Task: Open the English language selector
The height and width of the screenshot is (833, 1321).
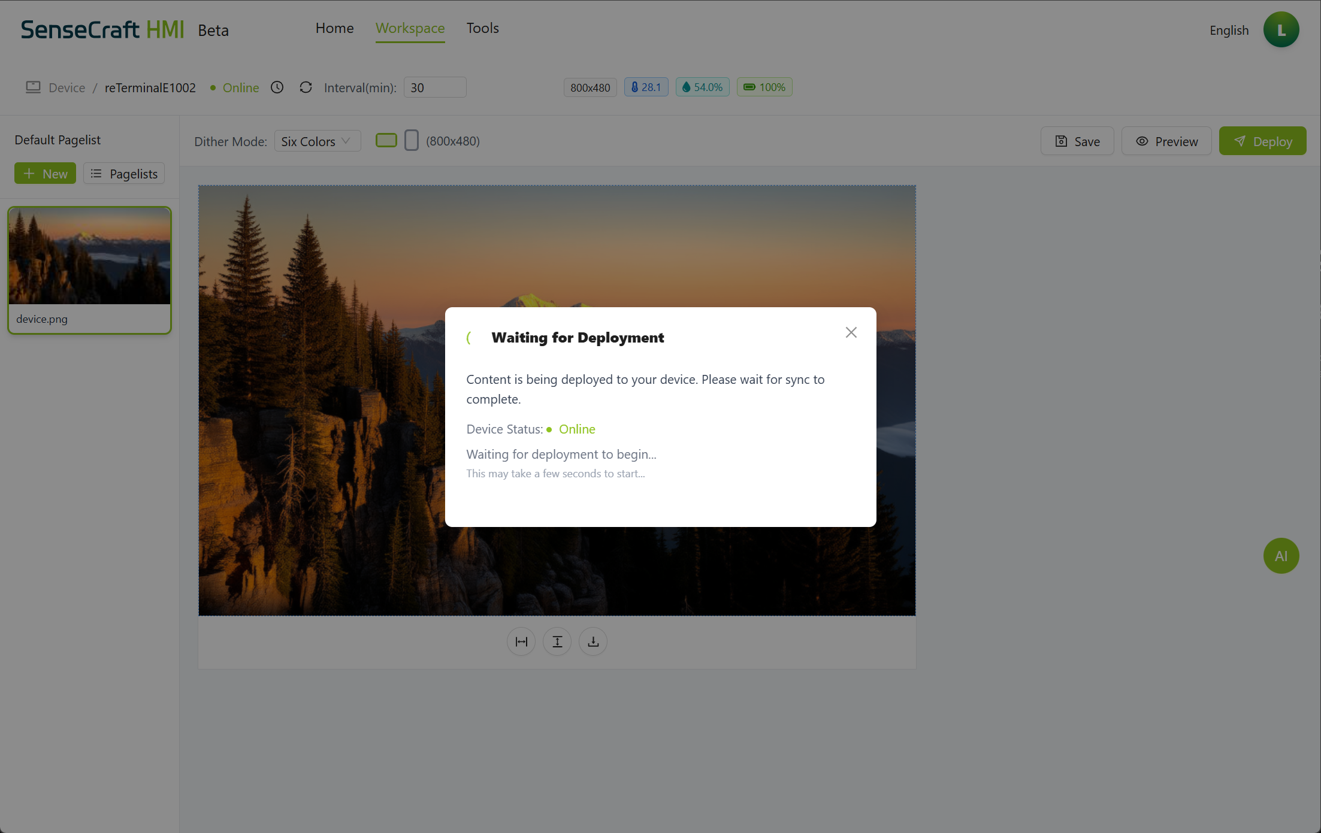Action: [1229, 31]
